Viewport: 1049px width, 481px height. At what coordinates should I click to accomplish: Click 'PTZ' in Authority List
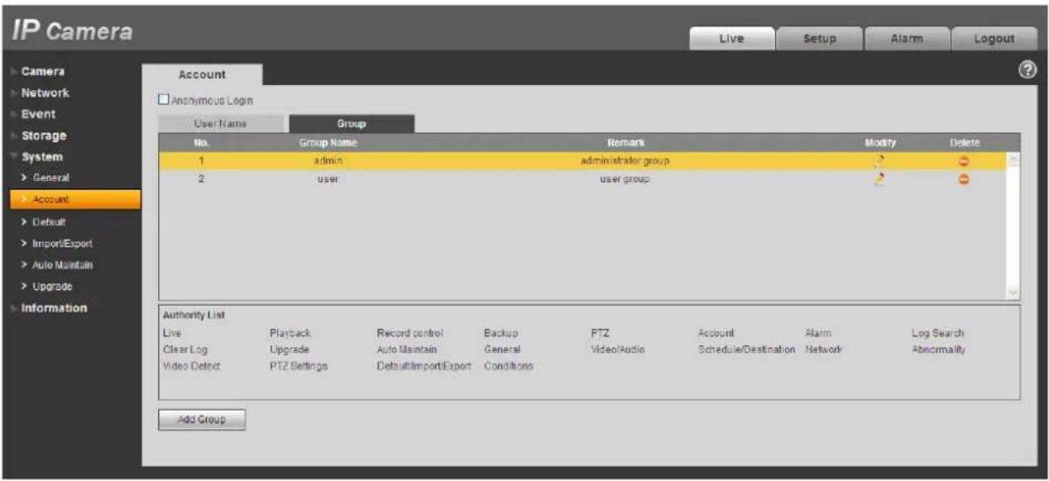(600, 333)
